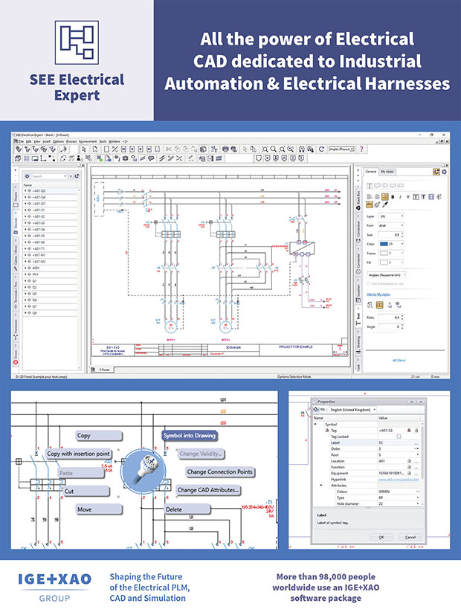Switch to the My styles tab
Screen dimensions: 461x615
point(387,172)
